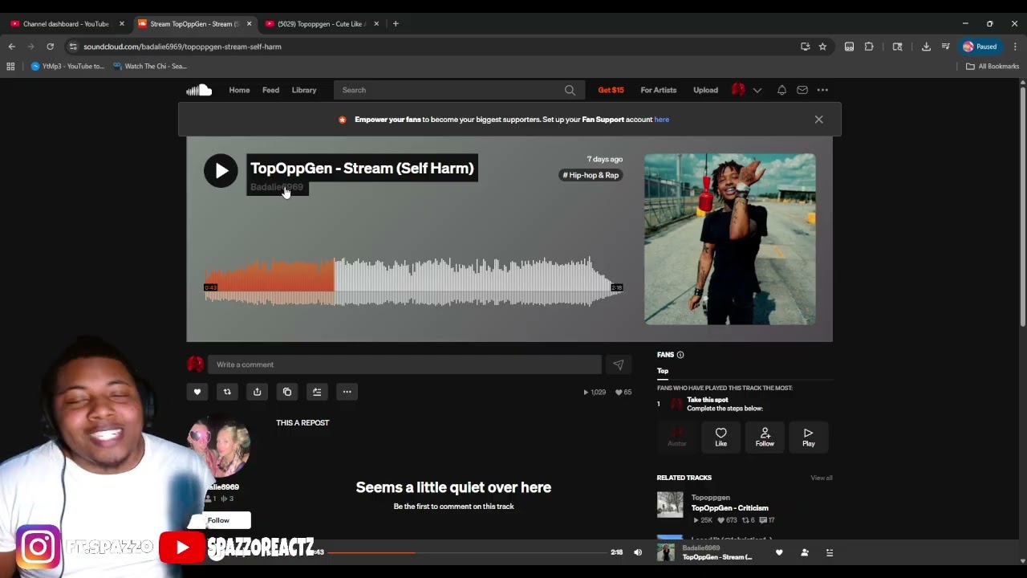Open the notifications bell
Image resolution: width=1027 pixels, height=578 pixels.
click(781, 90)
